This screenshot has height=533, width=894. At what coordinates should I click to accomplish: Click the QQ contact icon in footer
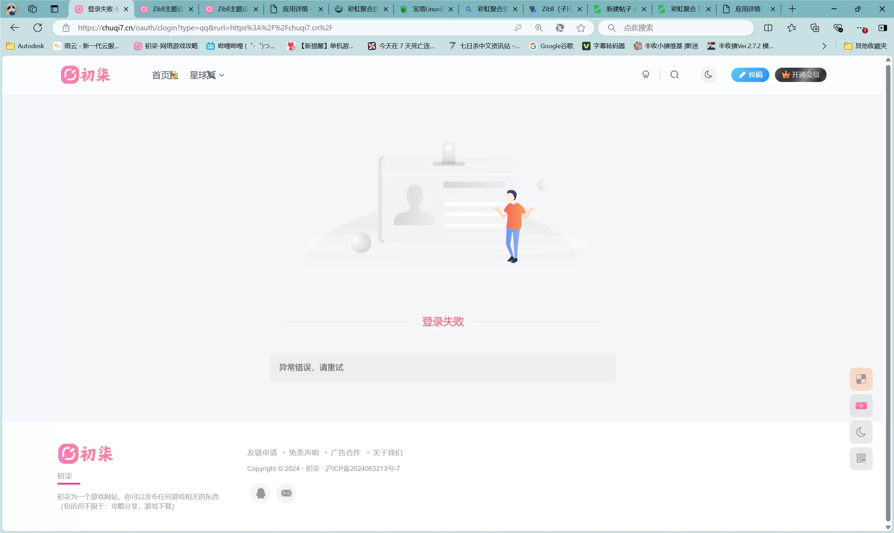click(x=261, y=493)
